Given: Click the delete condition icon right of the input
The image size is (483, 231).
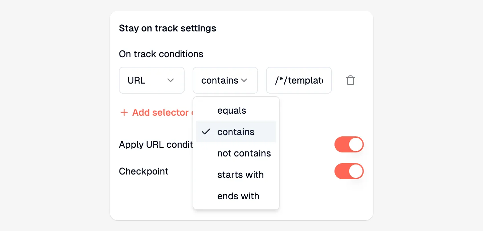Looking at the screenshot, I should pos(350,80).
